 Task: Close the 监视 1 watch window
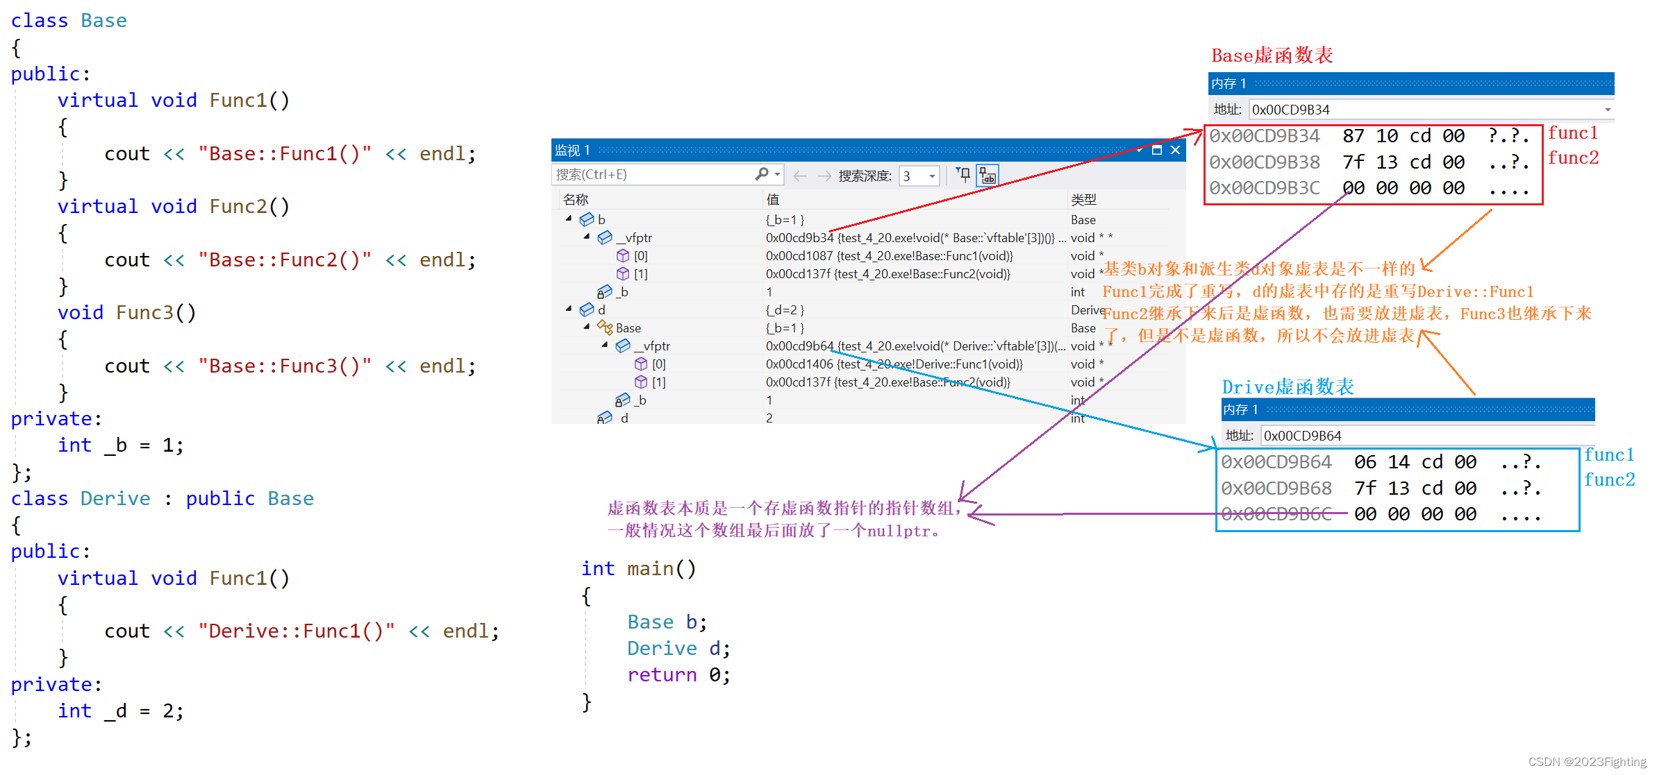click(x=1175, y=150)
